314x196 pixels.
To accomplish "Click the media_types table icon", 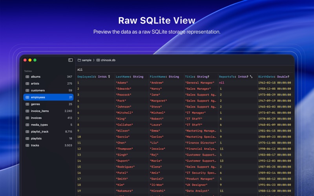I will (27, 125).
